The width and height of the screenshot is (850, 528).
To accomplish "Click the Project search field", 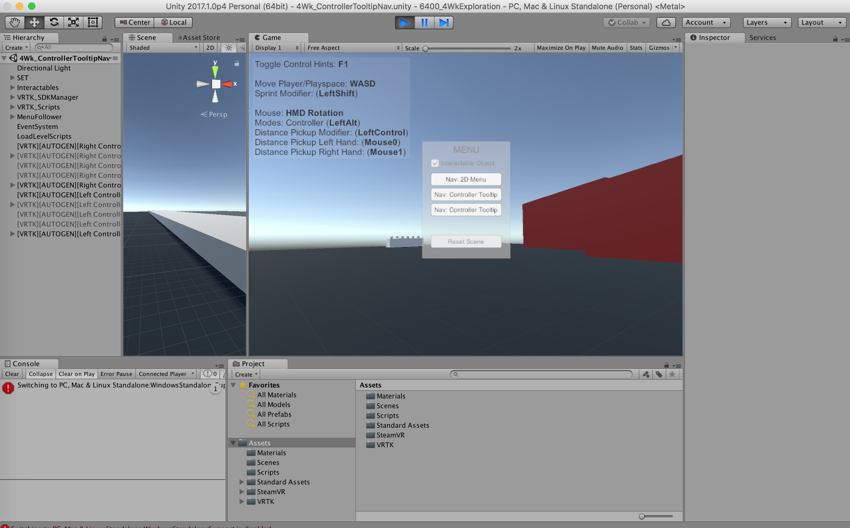I will (x=541, y=374).
